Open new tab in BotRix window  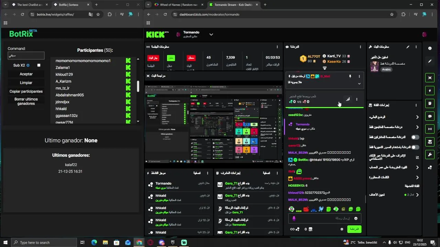click(96, 5)
